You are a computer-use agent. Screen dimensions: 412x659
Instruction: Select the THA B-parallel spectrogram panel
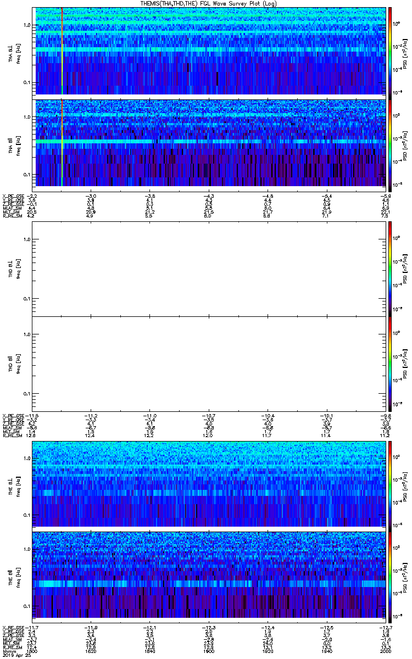click(209, 143)
